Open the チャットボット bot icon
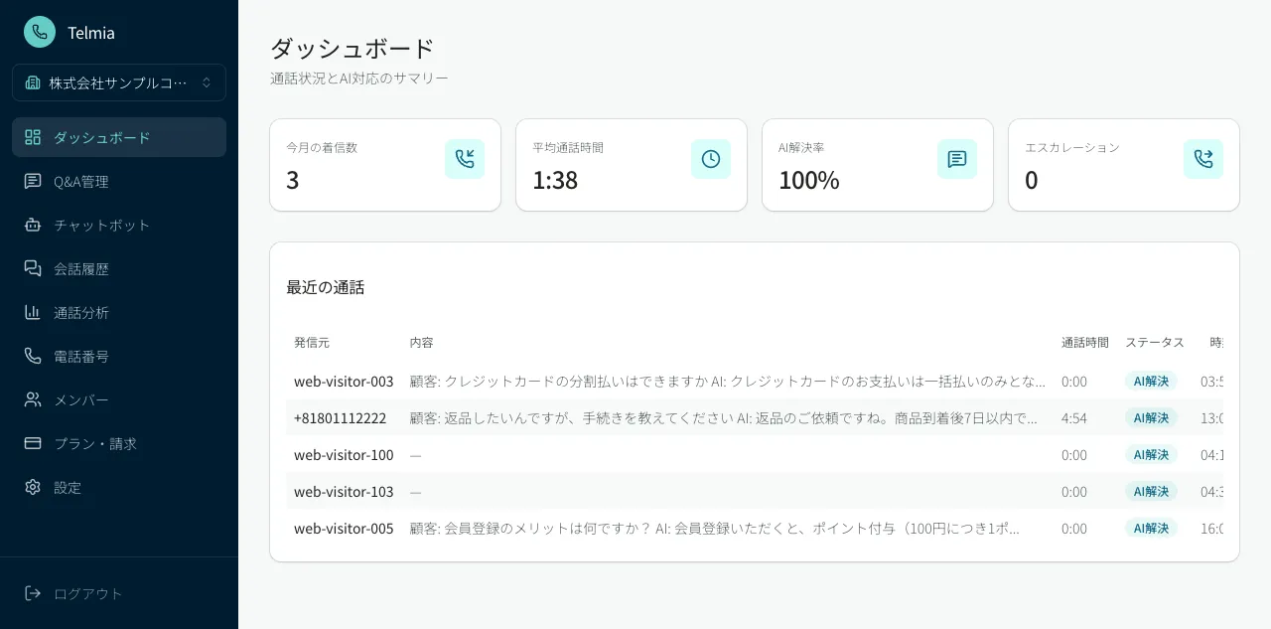The image size is (1271, 629). pos(32,225)
